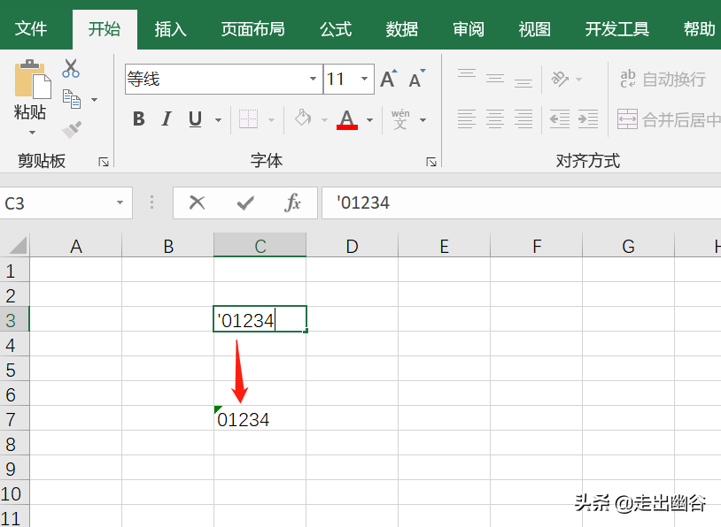Select column C header
The width and height of the screenshot is (721, 527).
tap(260, 246)
